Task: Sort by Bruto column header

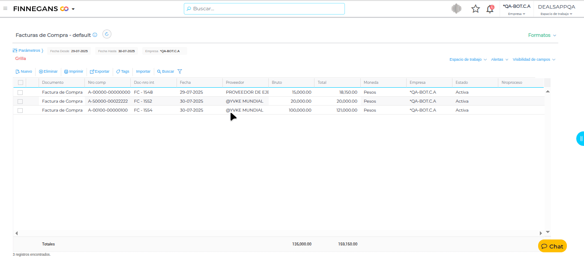Action: point(291,83)
